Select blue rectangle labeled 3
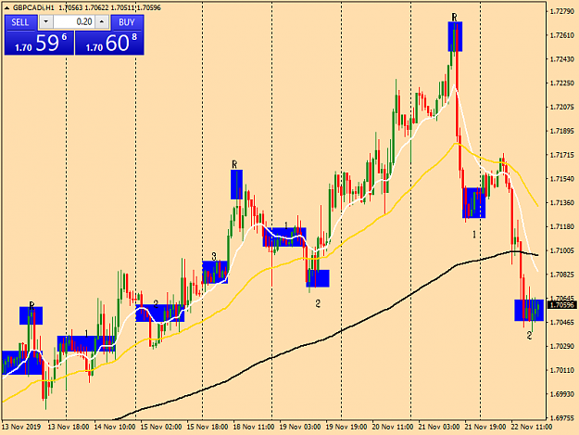 coord(215,273)
